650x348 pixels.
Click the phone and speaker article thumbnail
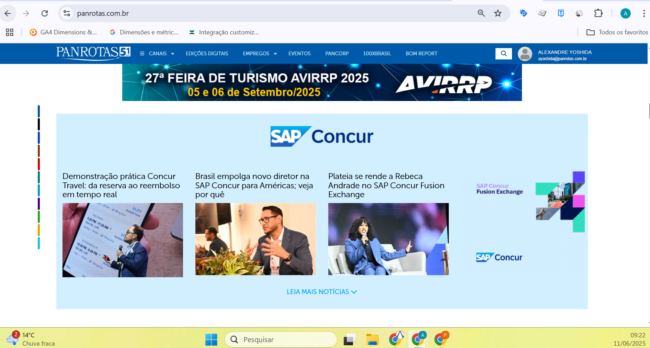tap(123, 240)
